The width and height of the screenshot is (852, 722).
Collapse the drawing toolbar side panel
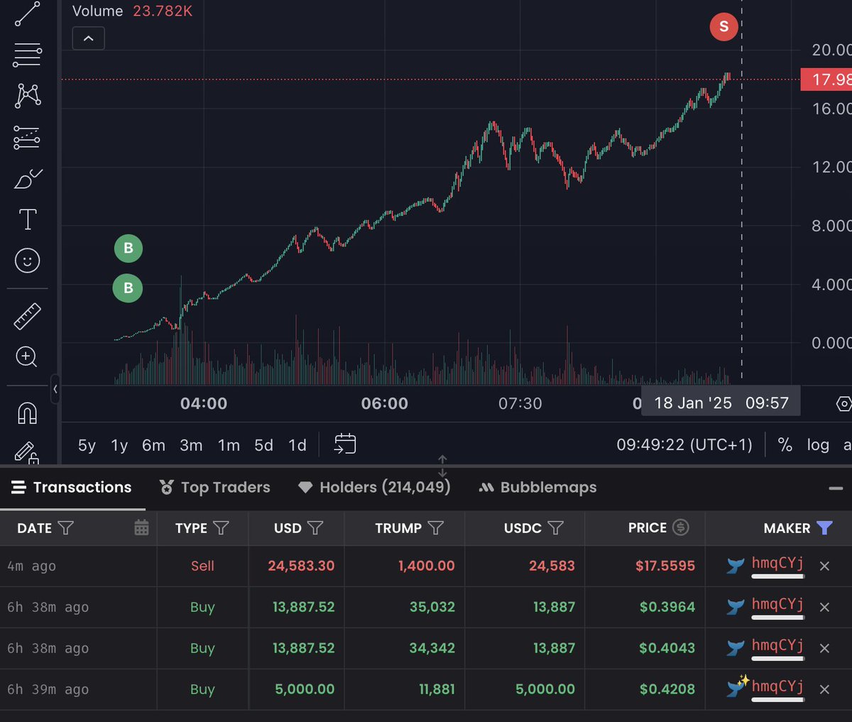click(55, 388)
